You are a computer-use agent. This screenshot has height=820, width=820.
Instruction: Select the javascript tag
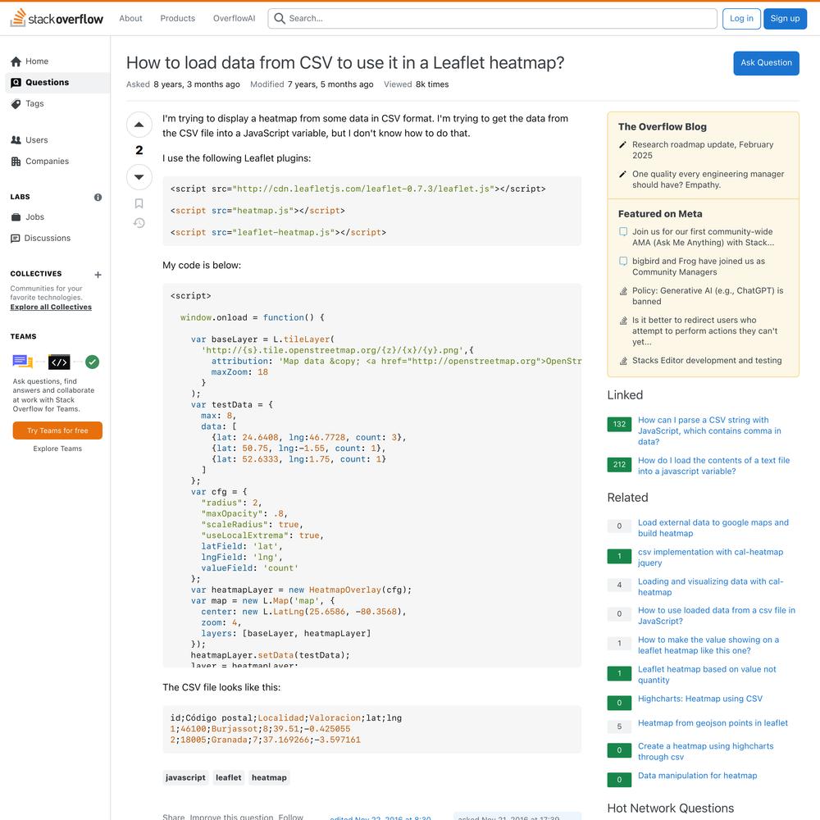tap(185, 777)
